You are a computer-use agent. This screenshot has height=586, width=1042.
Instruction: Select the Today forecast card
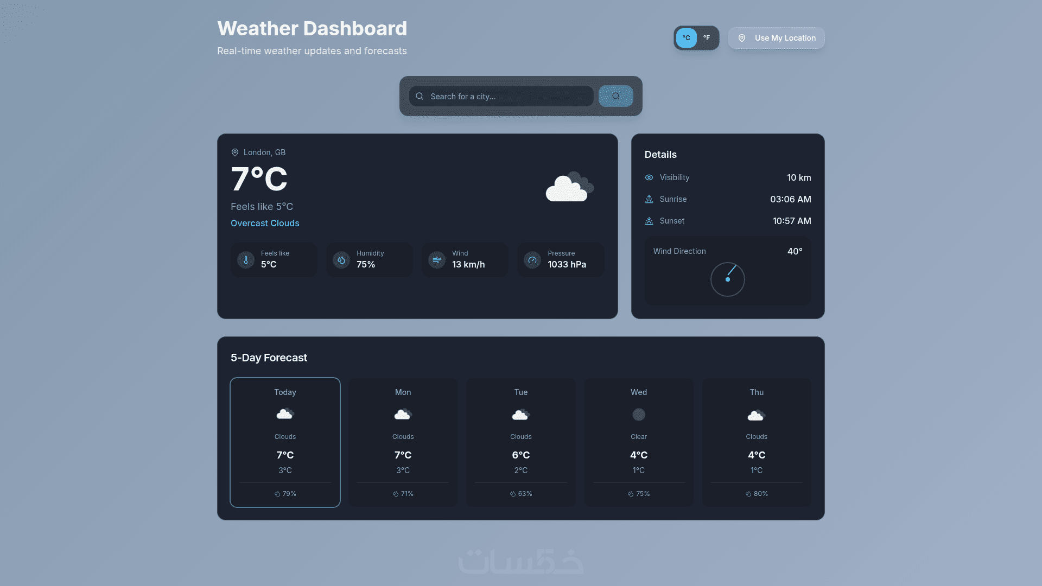pyautogui.click(x=285, y=442)
